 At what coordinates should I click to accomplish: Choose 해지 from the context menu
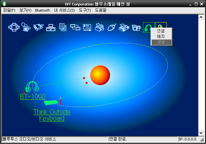coord(162,37)
